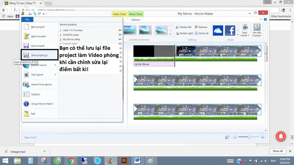Expand the Publish movie submenu arrow

55,65
